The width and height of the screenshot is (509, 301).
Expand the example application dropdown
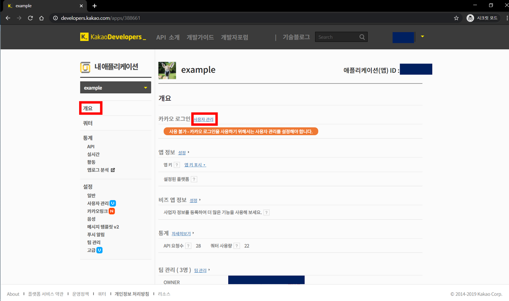point(116,88)
